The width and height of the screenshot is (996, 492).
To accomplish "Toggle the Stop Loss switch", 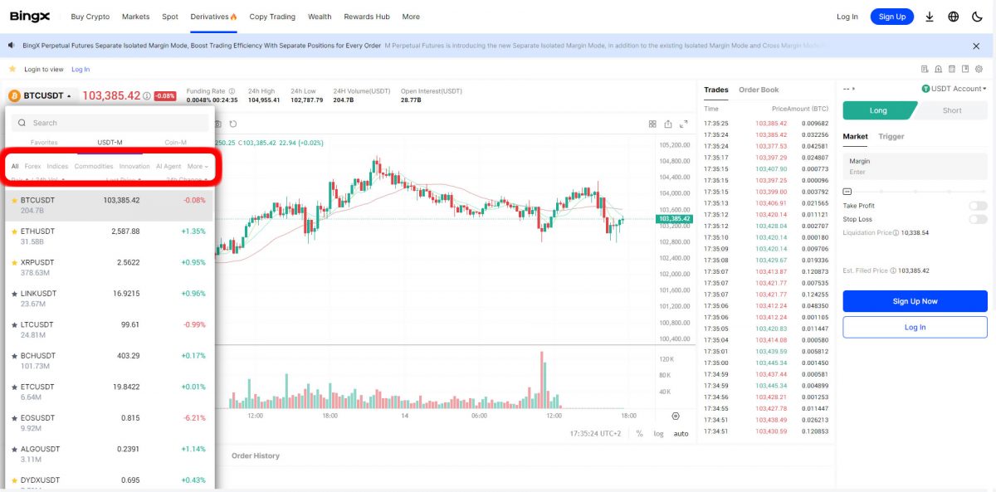I will click(979, 219).
